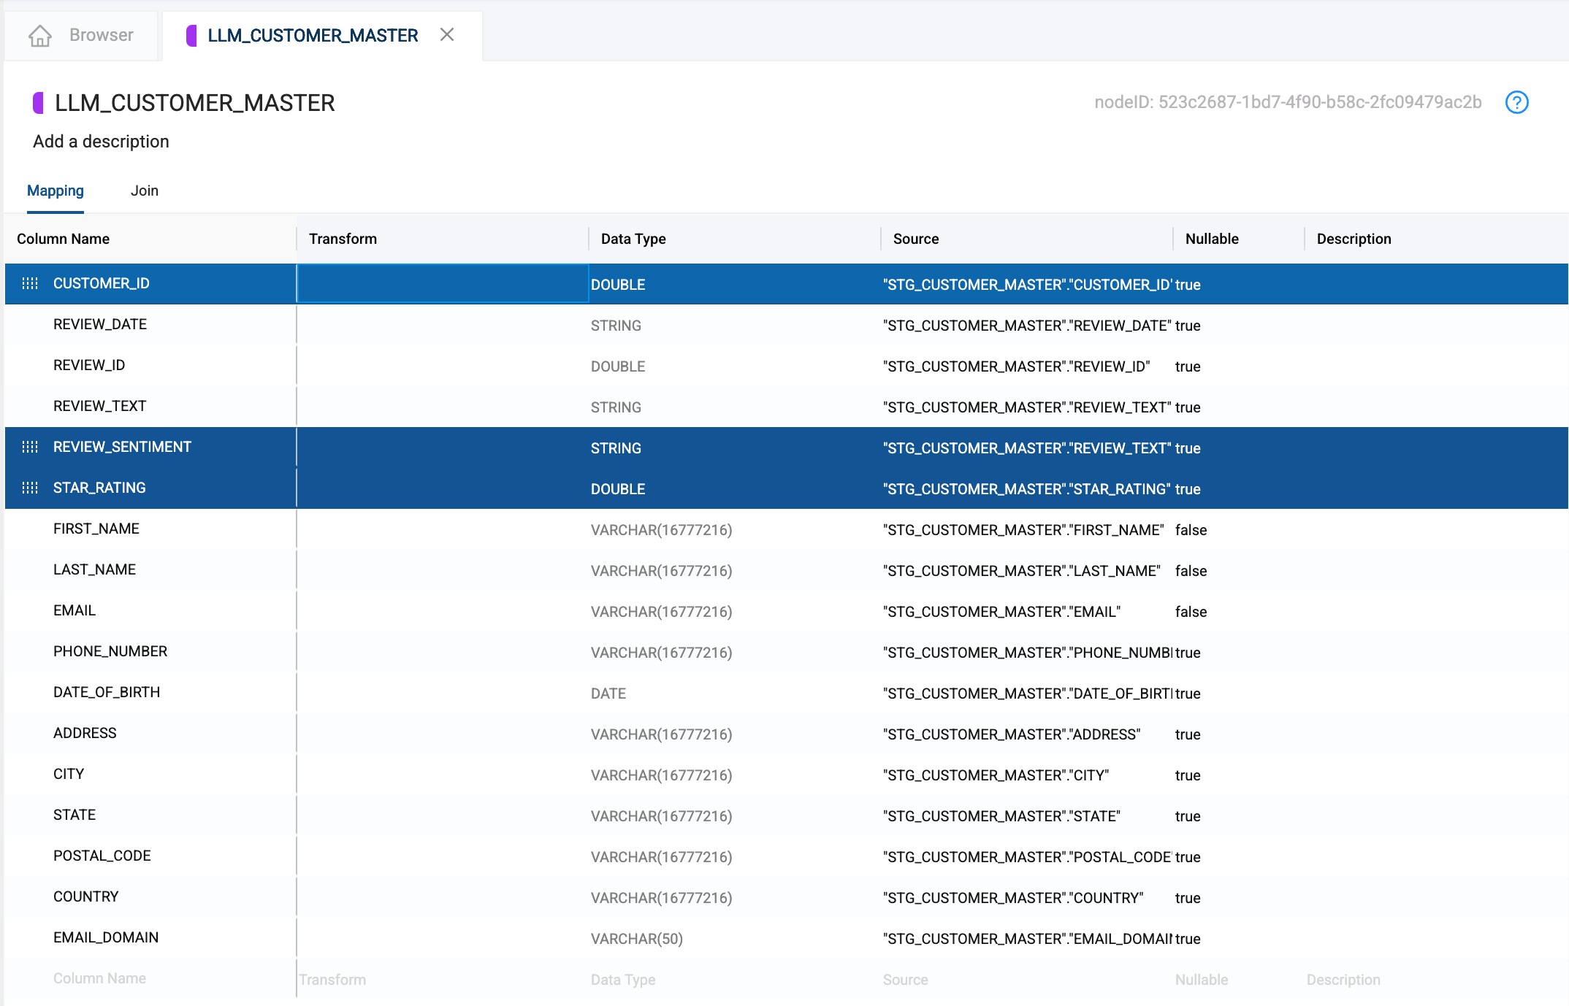Click the Column Name header
Image resolution: width=1569 pixels, height=1006 pixels.
pos(63,239)
